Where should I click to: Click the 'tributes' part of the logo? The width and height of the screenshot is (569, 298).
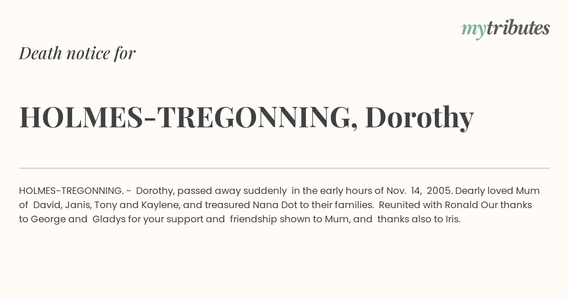[x=518, y=28]
